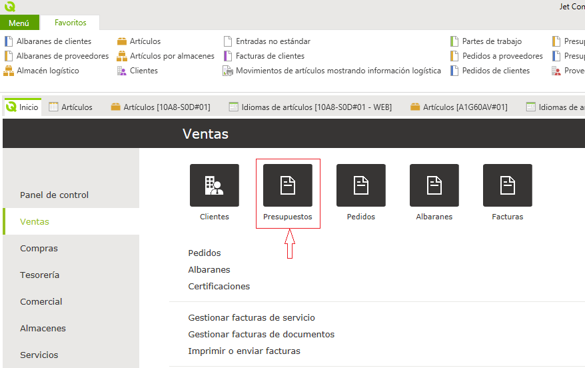Image resolution: width=585 pixels, height=368 pixels.
Task: Open Imprimir o enviar facturas
Action: (244, 351)
